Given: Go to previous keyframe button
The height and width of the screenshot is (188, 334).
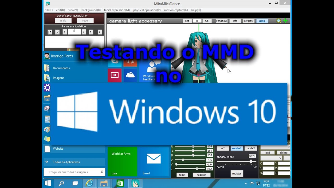Looking at the screenshot, I should pos(57,32).
